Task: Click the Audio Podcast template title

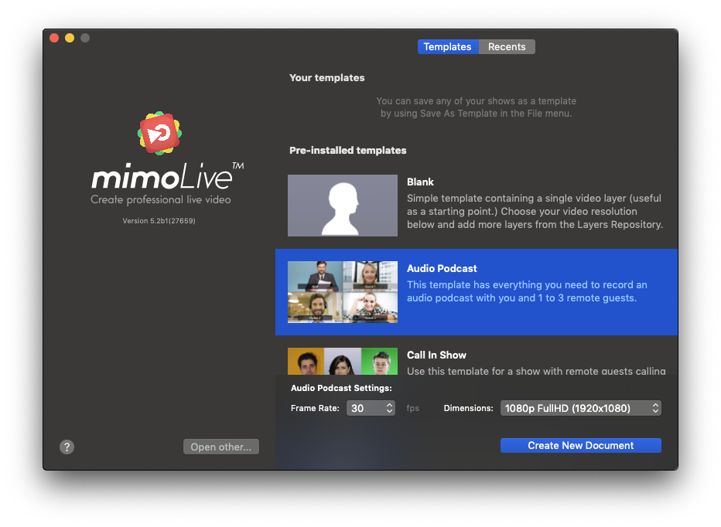Action: coord(442,268)
